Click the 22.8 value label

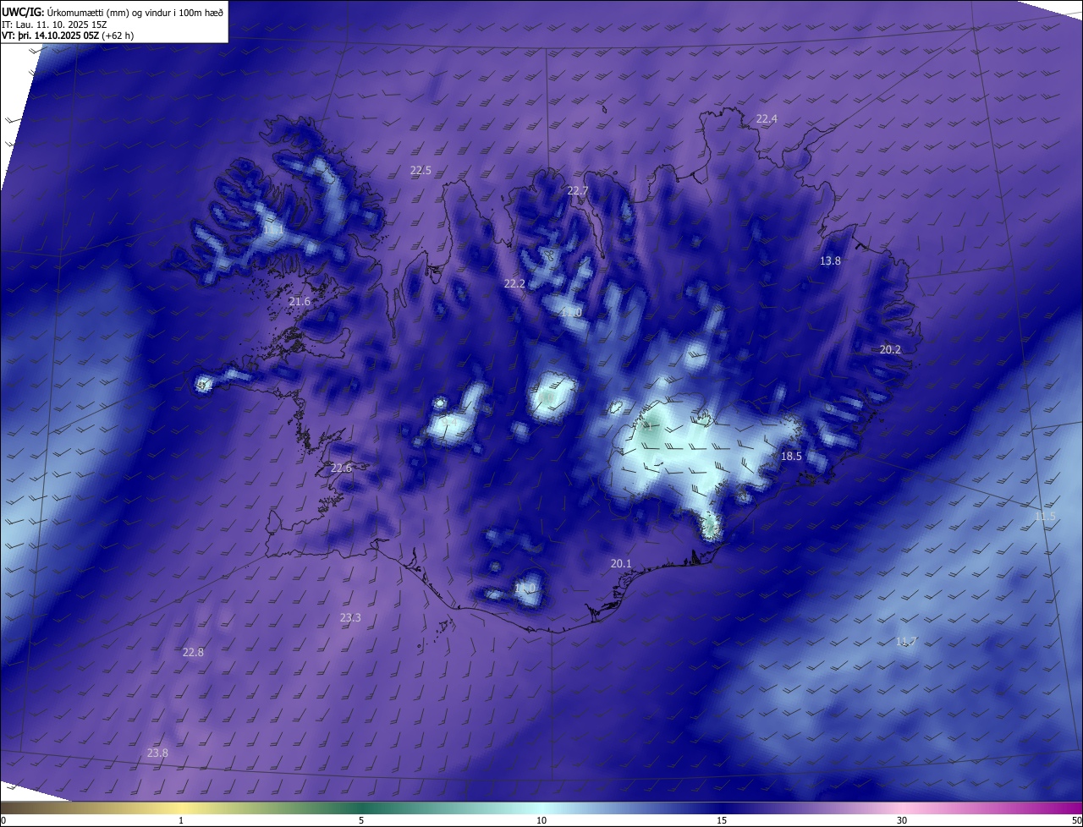point(193,652)
